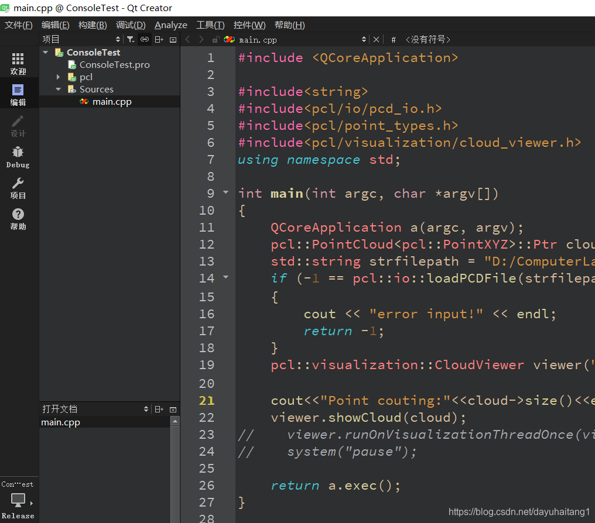Click the file lock writable icon

[216, 39]
